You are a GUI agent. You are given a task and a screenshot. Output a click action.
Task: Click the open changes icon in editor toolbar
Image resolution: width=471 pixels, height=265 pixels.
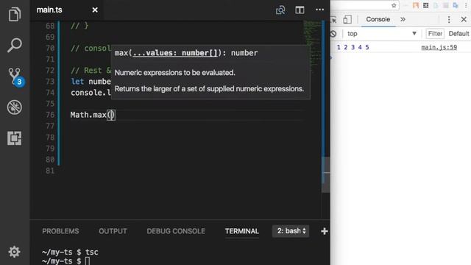click(x=280, y=10)
